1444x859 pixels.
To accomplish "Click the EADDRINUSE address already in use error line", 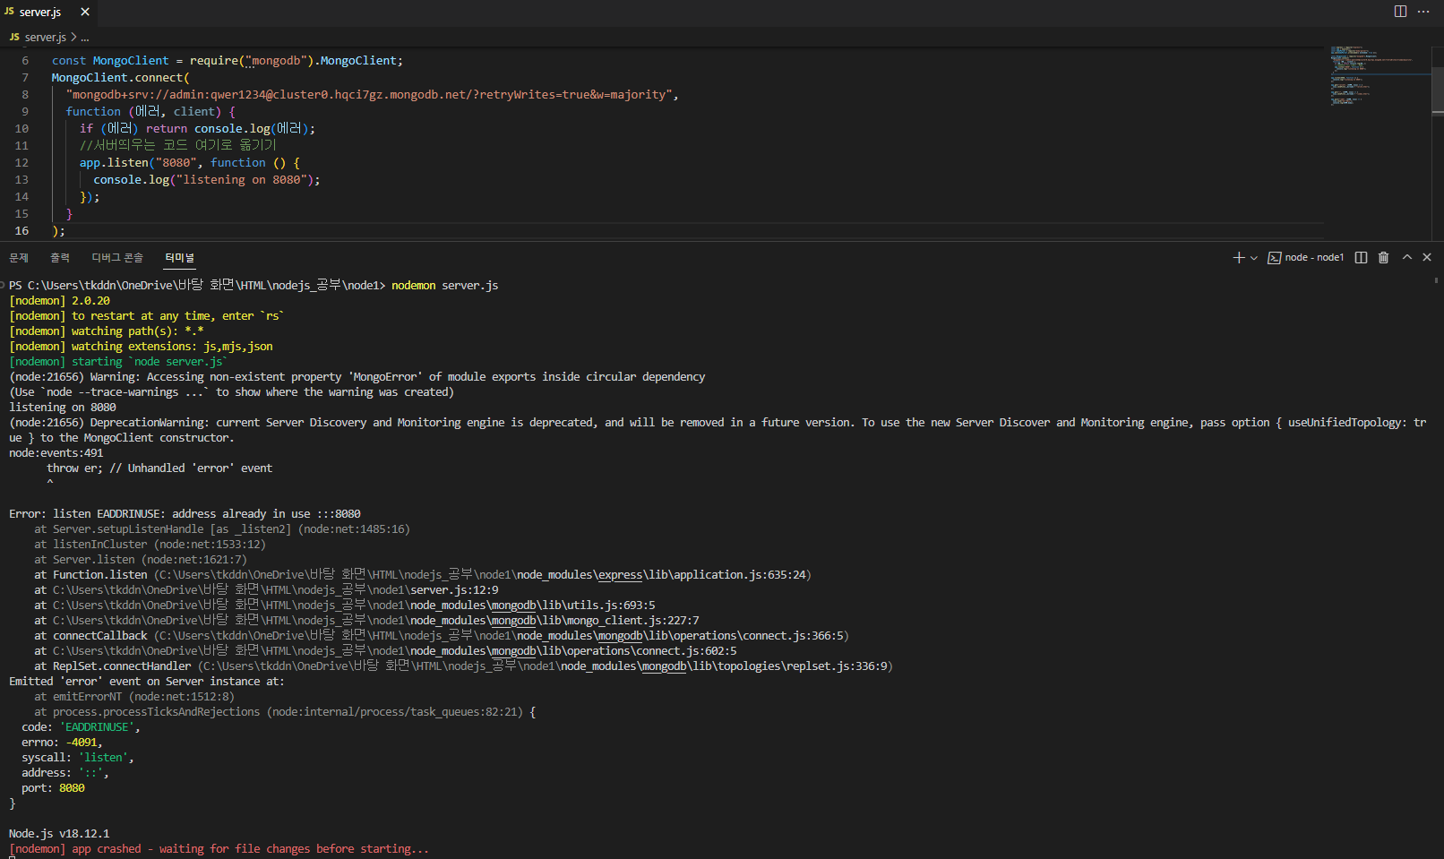I will point(185,514).
